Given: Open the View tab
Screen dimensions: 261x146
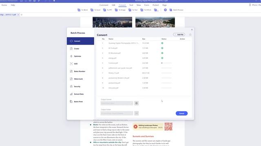Looking at the screenshot, I should coord(139,5).
